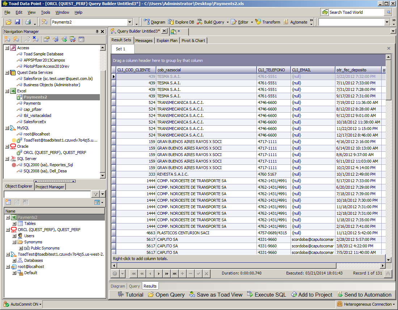Open the File menu
Image resolution: width=398 pixels, height=310 pixels.
[x=7, y=12]
